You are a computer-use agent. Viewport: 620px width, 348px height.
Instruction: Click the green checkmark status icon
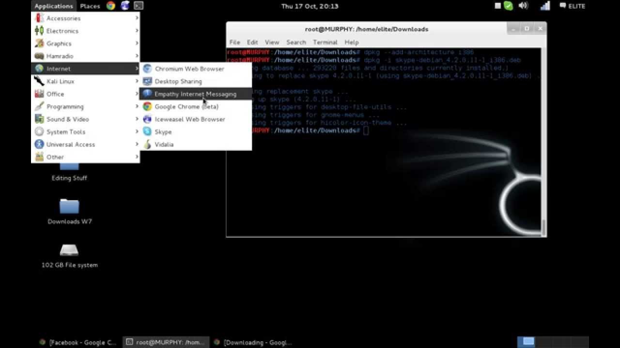point(508,6)
